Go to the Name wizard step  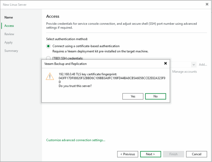[9, 18]
